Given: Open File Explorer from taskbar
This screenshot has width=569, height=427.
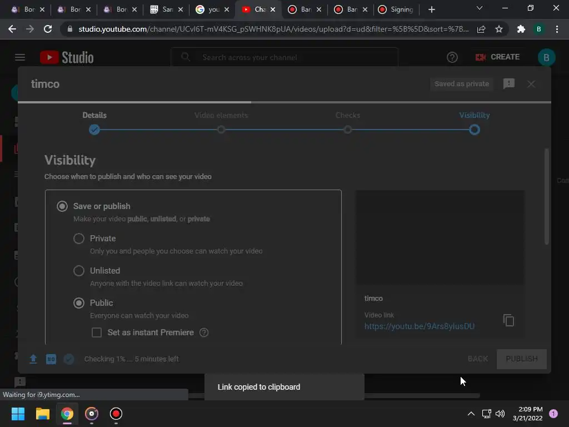Looking at the screenshot, I should [42, 414].
